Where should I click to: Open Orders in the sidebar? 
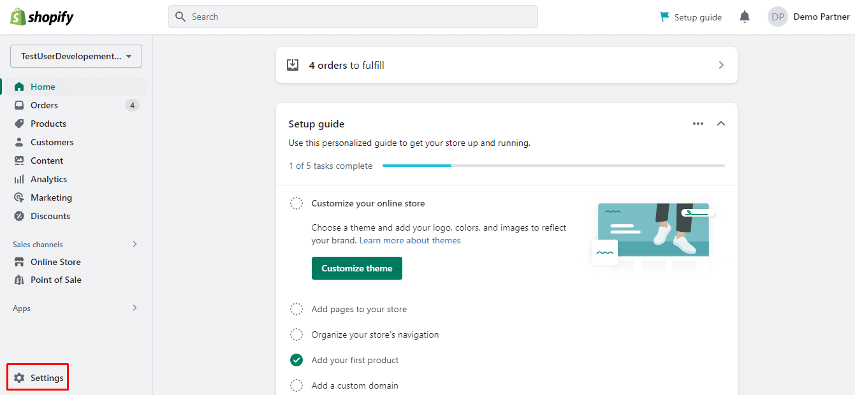[x=44, y=105]
